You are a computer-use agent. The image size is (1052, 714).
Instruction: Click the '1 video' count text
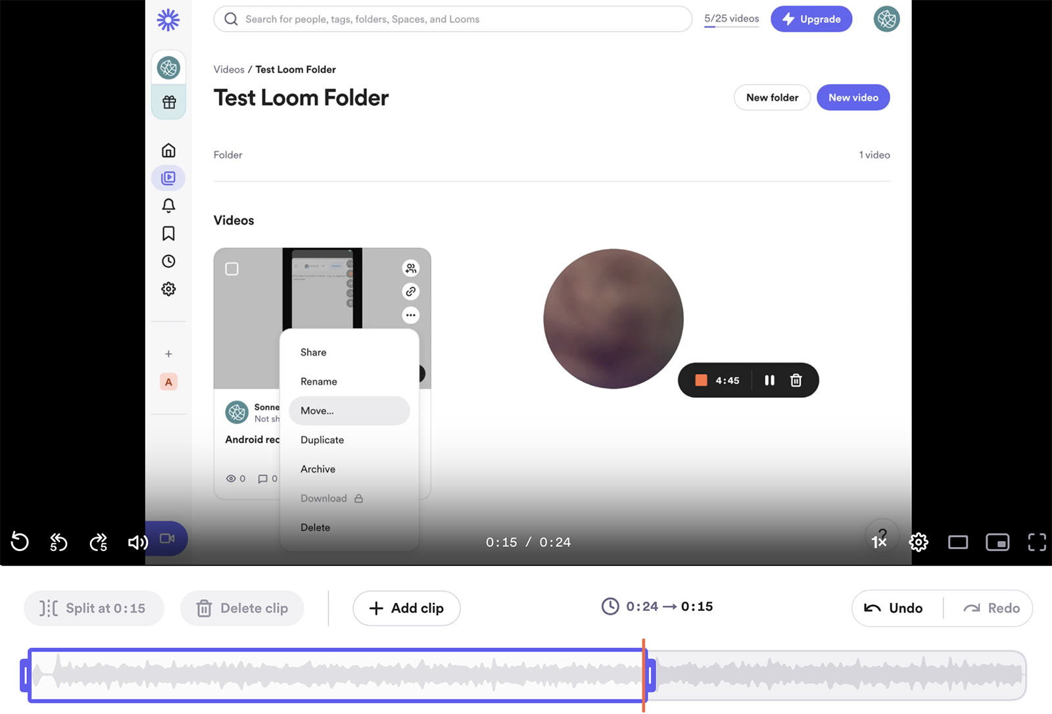pyautogui.click(x=874, y=155)
